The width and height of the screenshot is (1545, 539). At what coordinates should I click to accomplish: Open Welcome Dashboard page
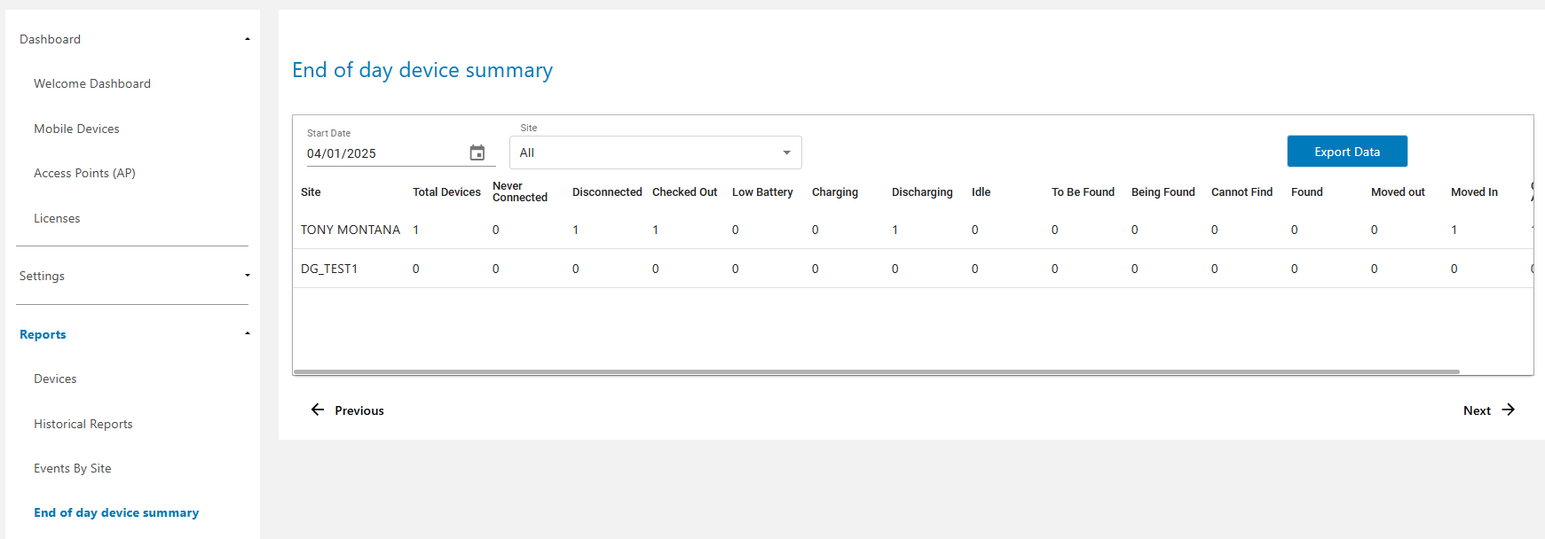pyautogui.click(x=92, y=83)
